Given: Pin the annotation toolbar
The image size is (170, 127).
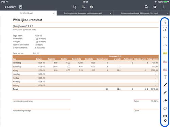Looking at the screenshot, I should point(165,22).
